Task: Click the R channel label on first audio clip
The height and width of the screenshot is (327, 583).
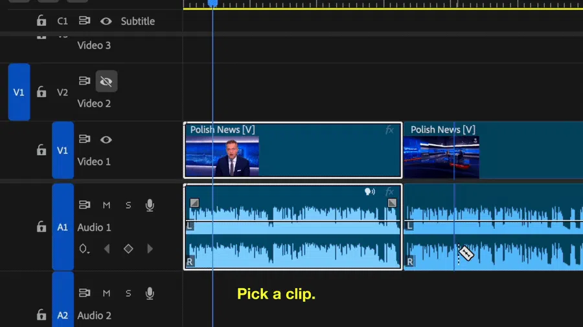Action: pos(190,262)
